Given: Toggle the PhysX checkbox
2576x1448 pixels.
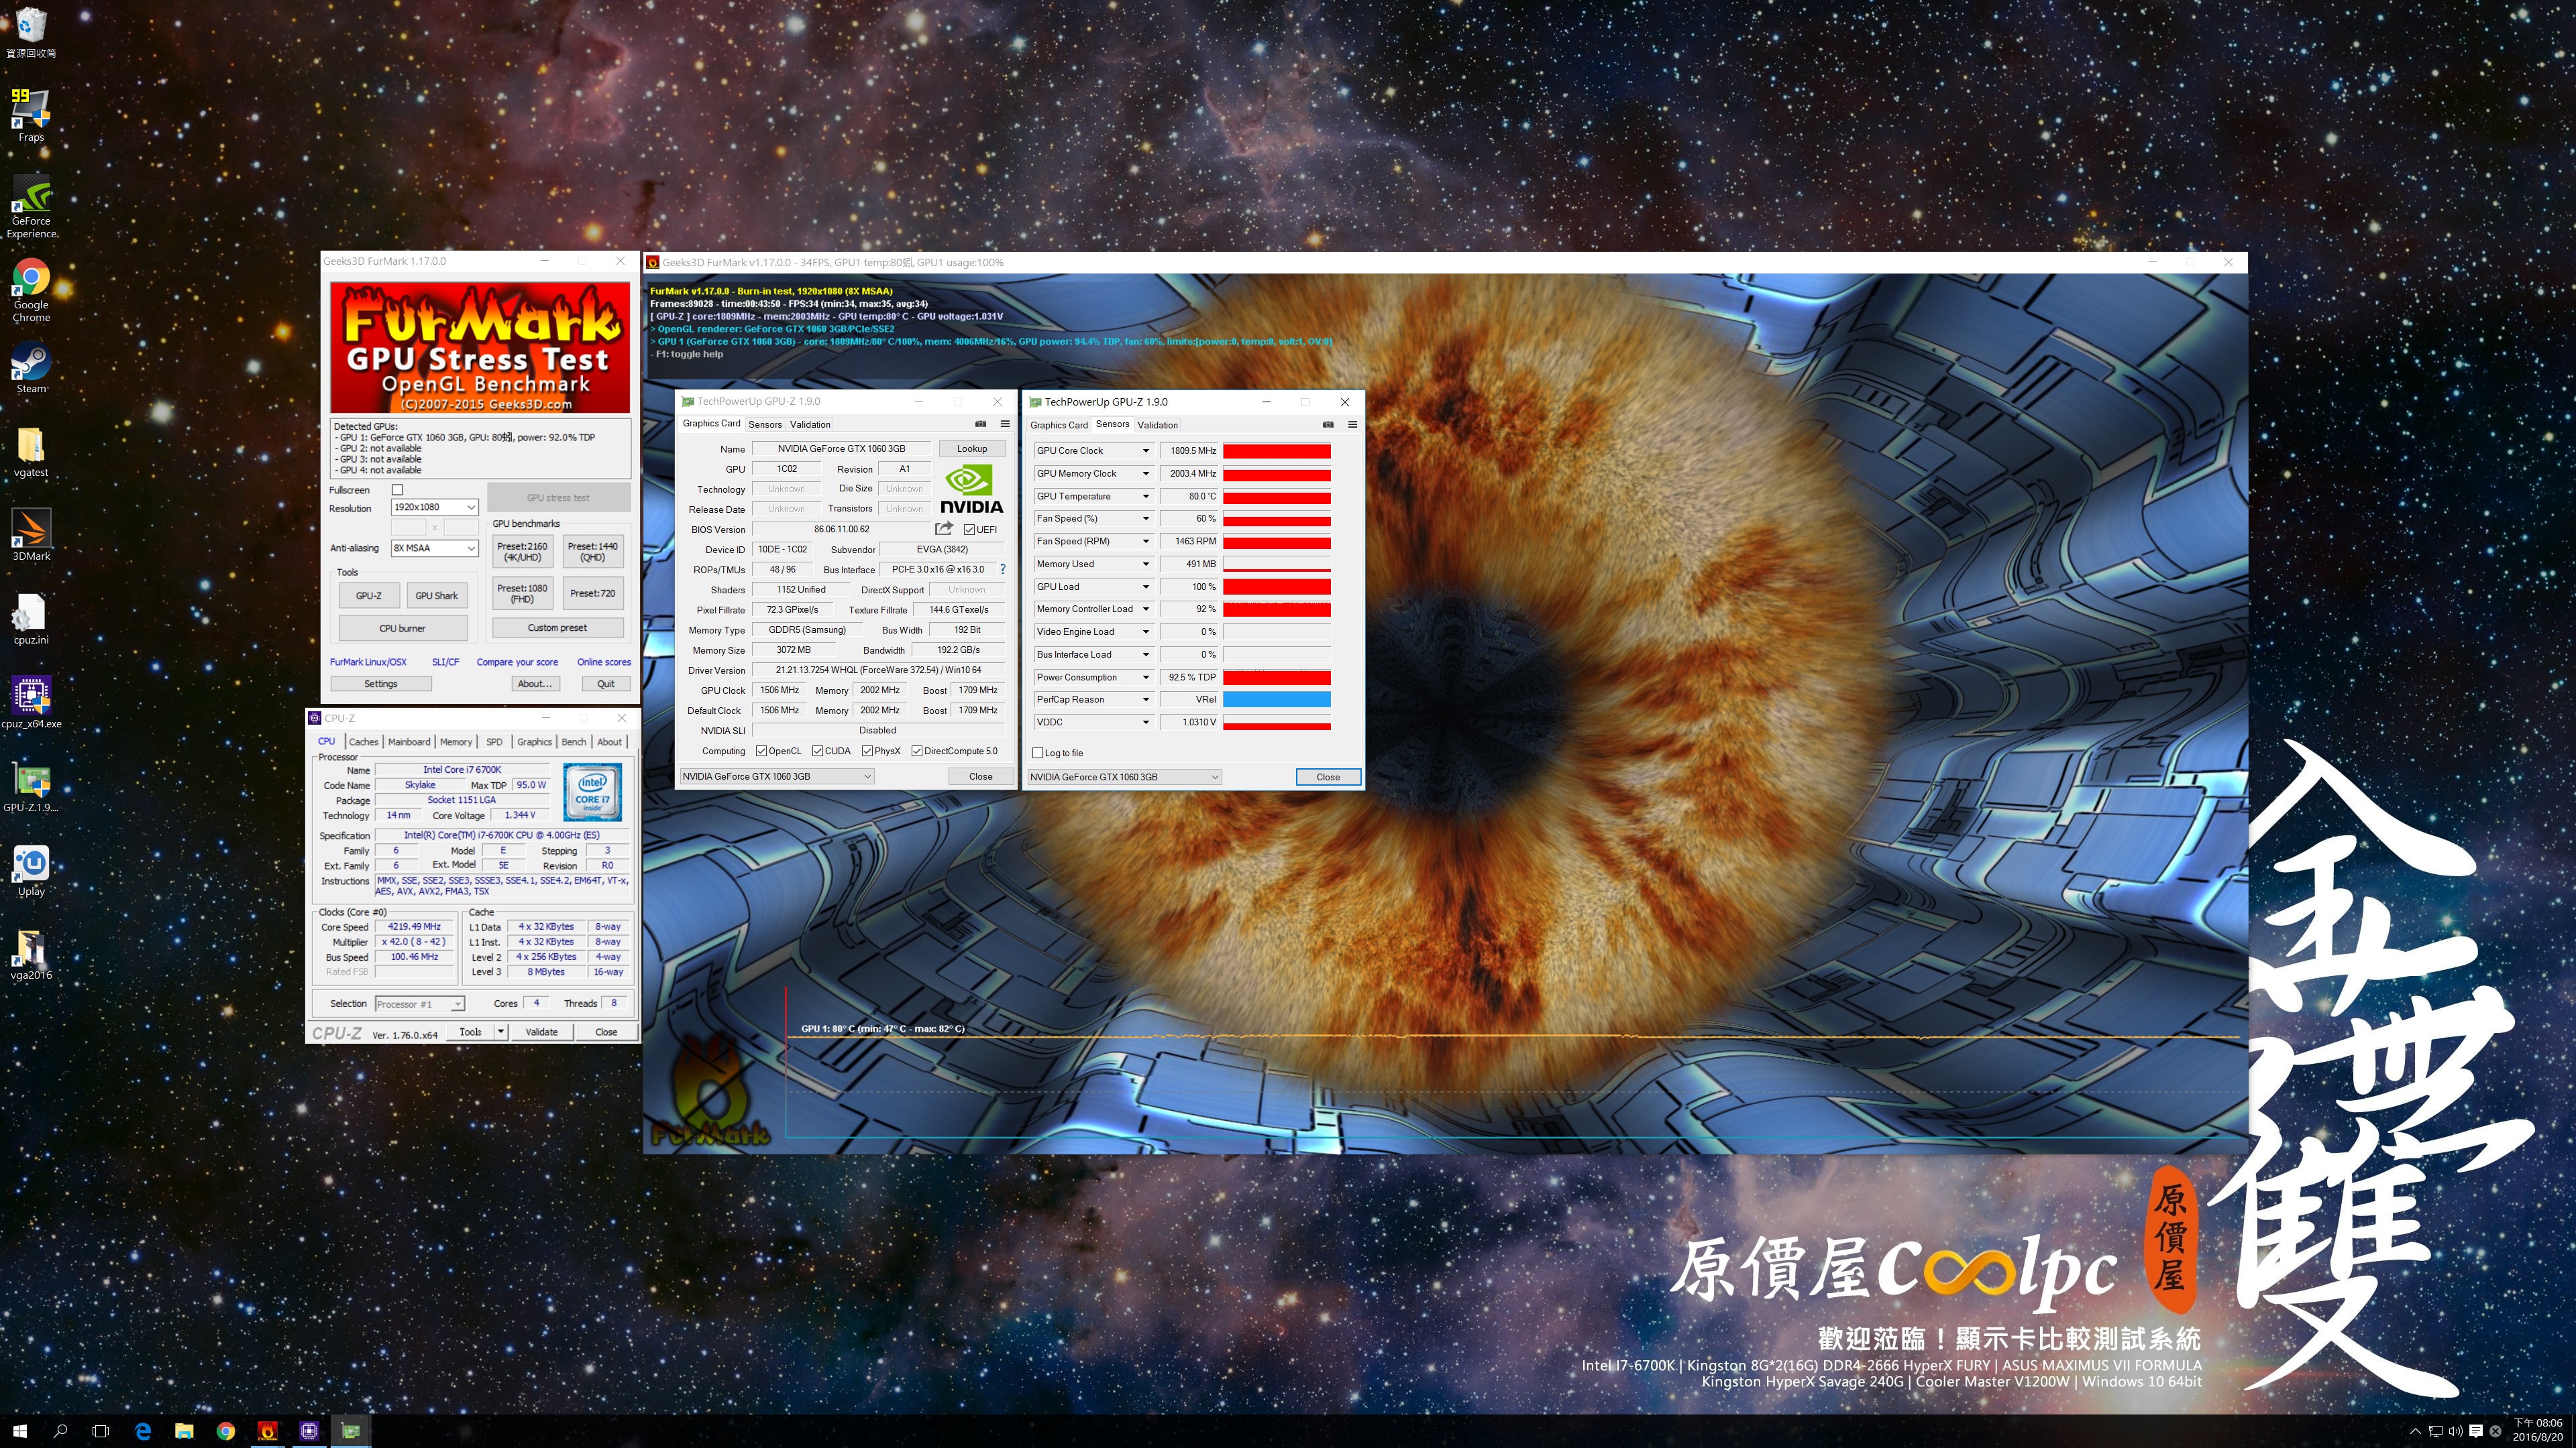Looking at the screenshot, I should tap(867, 751).
